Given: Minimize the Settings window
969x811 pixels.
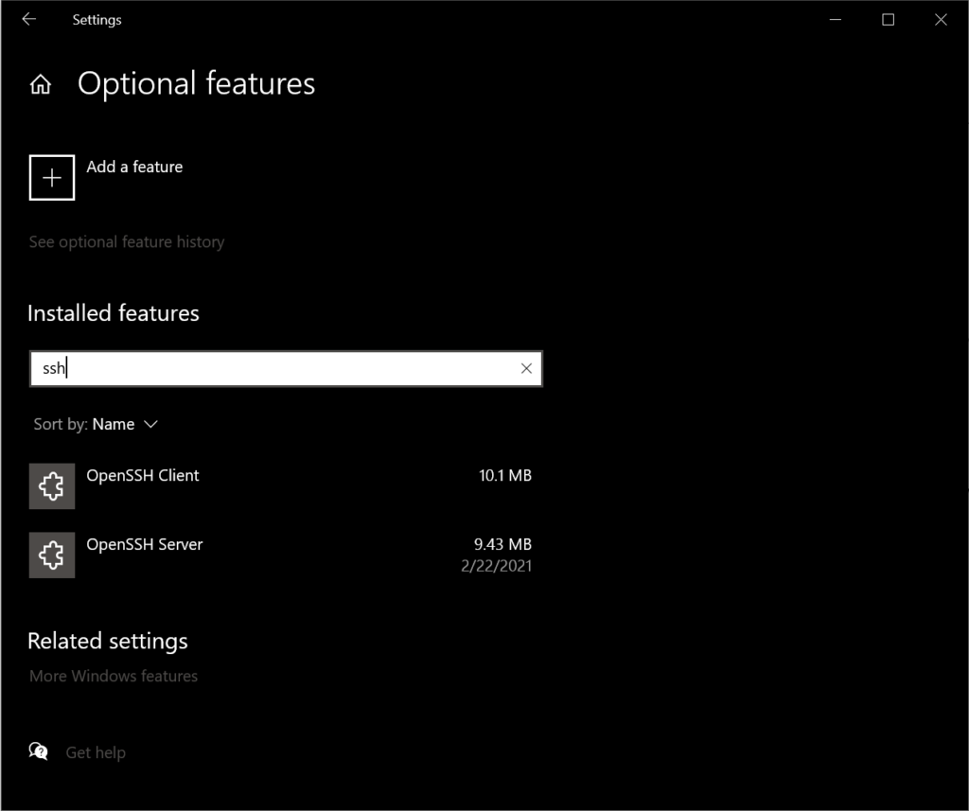Looking at the screenshot, I should (x=836, y=20).
